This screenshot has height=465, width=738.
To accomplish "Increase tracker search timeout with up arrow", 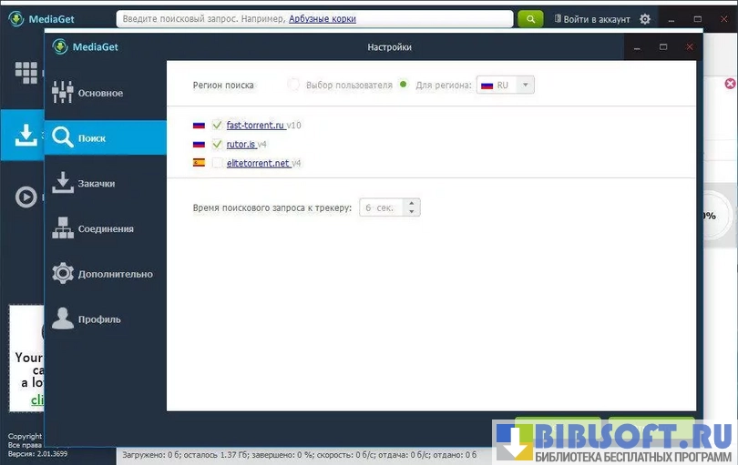I will tap(412, 203).
